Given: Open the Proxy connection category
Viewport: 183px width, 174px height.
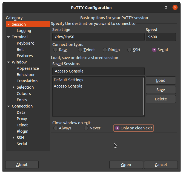Looking at the screenshot, I should (22, 119).
